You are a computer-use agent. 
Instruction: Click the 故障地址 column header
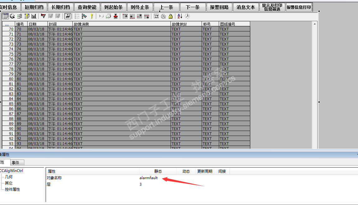[x=186, y=24]
